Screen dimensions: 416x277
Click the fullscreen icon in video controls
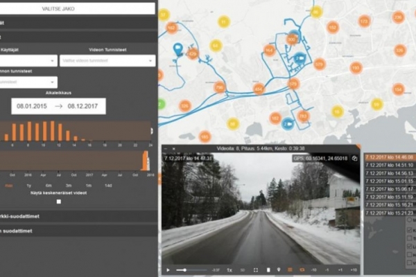pos(256,269)
